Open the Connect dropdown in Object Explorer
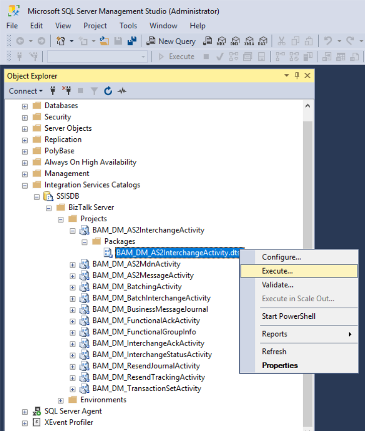The image size is (365, 431). click(x=26, y=91)
